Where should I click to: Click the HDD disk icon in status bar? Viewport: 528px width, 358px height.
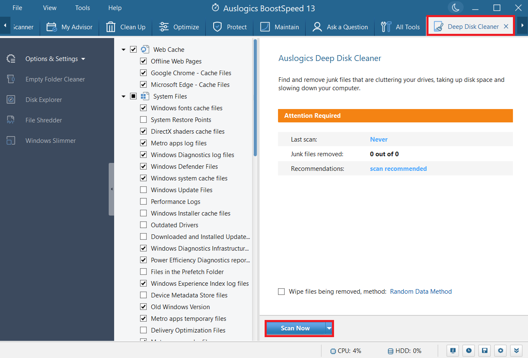click(x=390, y=351)
